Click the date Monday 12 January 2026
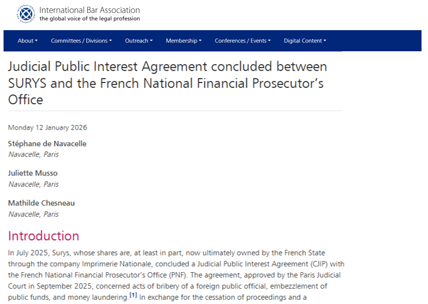This screenshot has height=304, width=428. pos(48,127)
